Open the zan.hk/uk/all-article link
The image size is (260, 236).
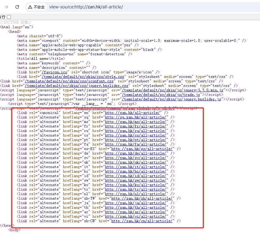(136, 162)
